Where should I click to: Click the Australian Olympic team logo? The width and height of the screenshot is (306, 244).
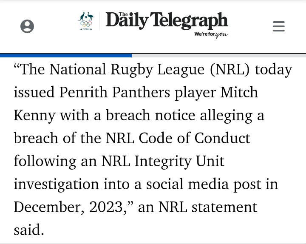[x=86, y=21]
